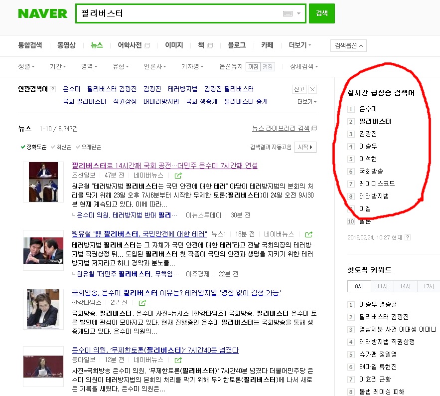Click the help icon beside 연관검색어
This screenshot has height=396, width=440.
(x=53, y=89)
